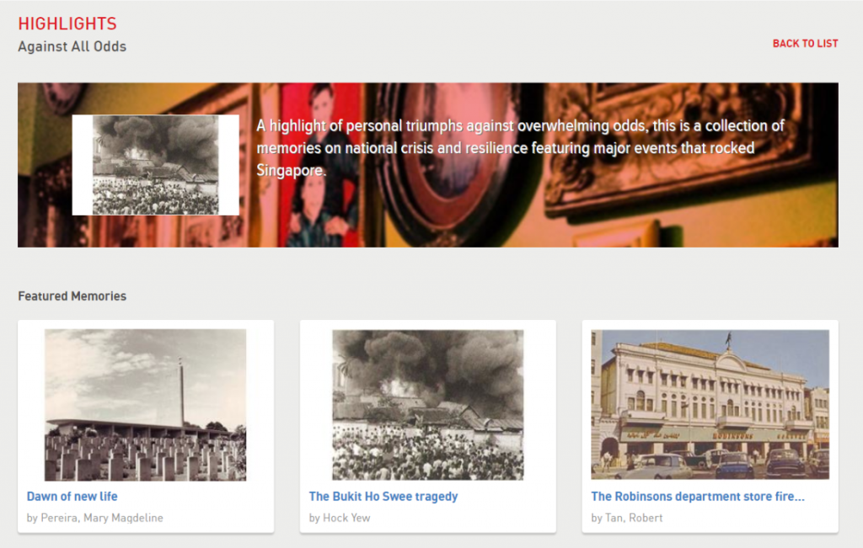Select author 'by Tan, Robert'

tap(627, 518)
